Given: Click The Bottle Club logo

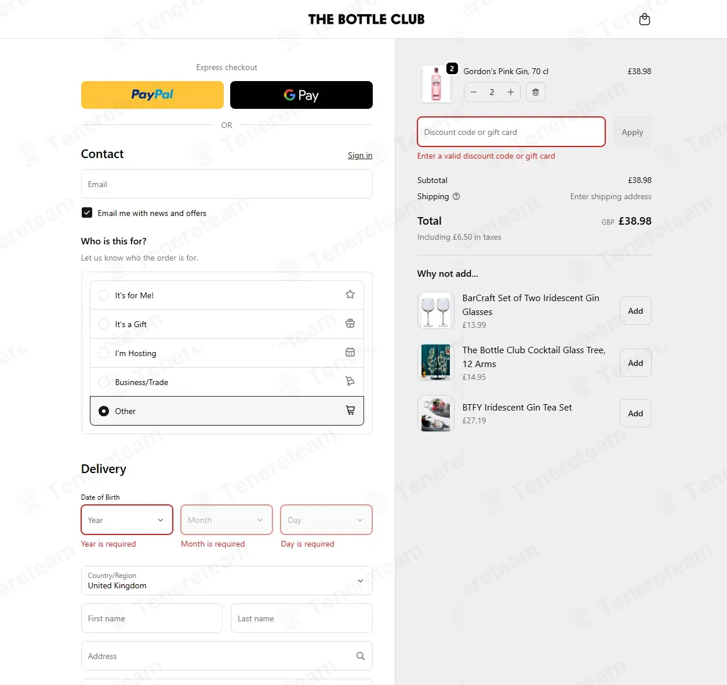Looking at the screenshot, I should click(366, 20).
